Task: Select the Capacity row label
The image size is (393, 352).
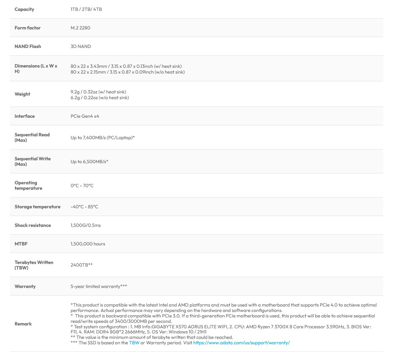Action: point(24,9)
